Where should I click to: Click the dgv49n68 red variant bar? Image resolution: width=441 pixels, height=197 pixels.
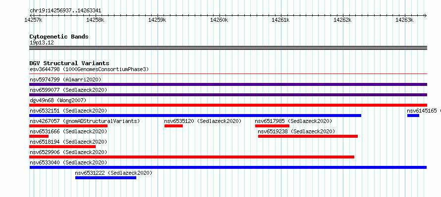tap(228, 105)
